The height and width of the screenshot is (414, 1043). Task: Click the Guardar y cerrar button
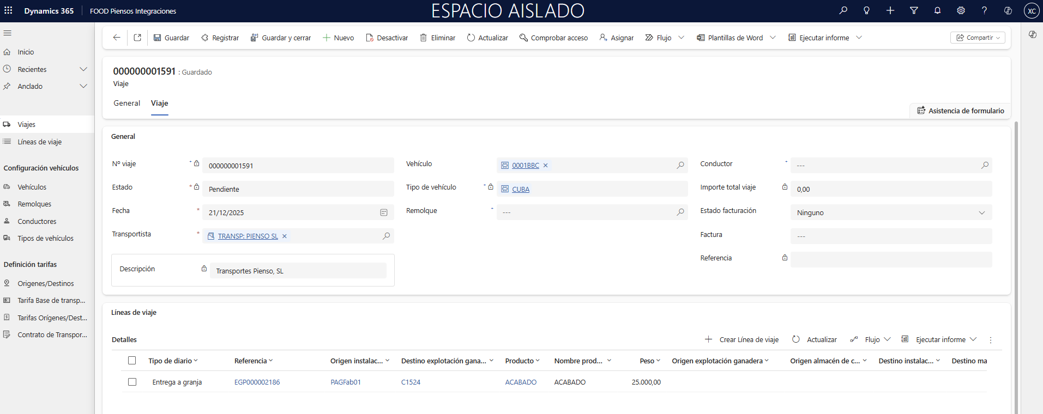(x=281, y=38)
